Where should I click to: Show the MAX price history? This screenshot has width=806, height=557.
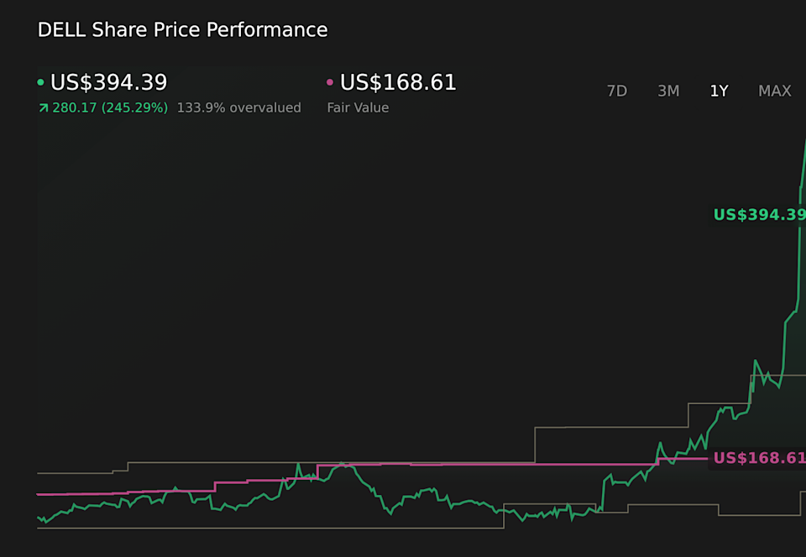pyautogui.click(x=775, y=91)
